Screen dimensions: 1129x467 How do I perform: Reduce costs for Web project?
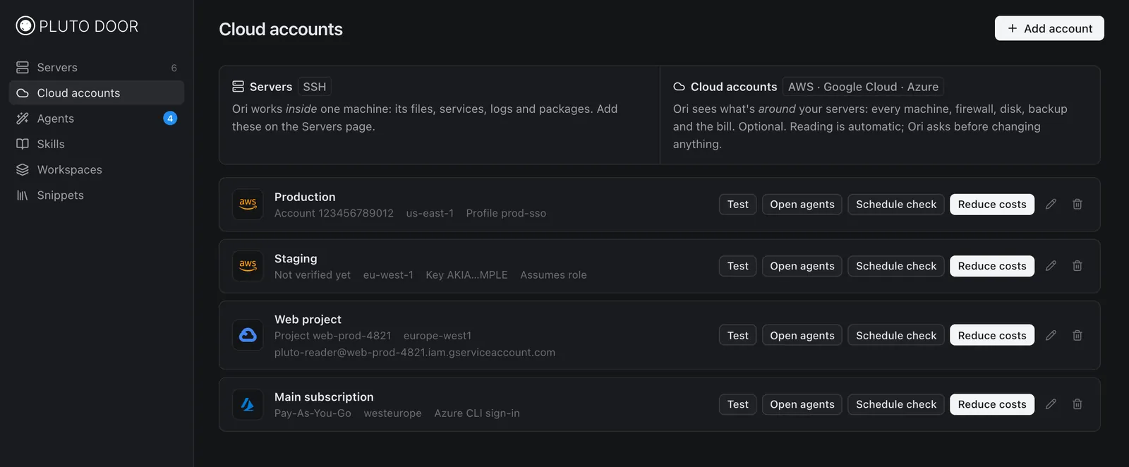coord(992,336)
